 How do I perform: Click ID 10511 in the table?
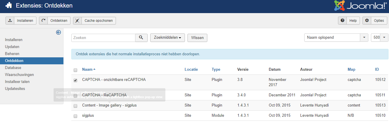(x=380, y=95)
